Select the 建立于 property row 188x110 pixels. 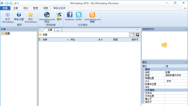pos(166,99)
